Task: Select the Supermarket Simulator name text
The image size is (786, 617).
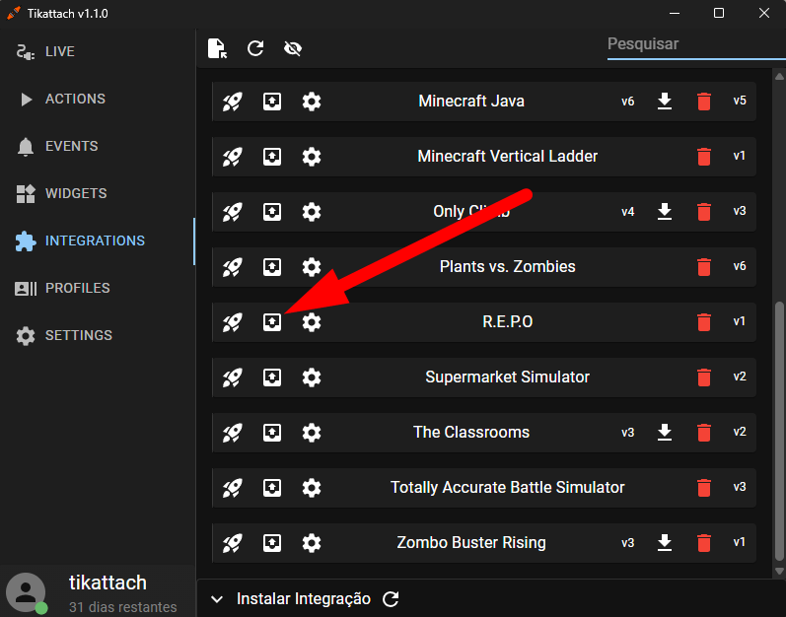Action: [x=507, y=377]
